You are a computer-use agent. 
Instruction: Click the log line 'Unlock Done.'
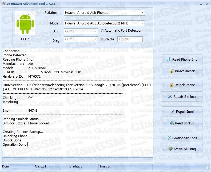[x=13, y=140]
